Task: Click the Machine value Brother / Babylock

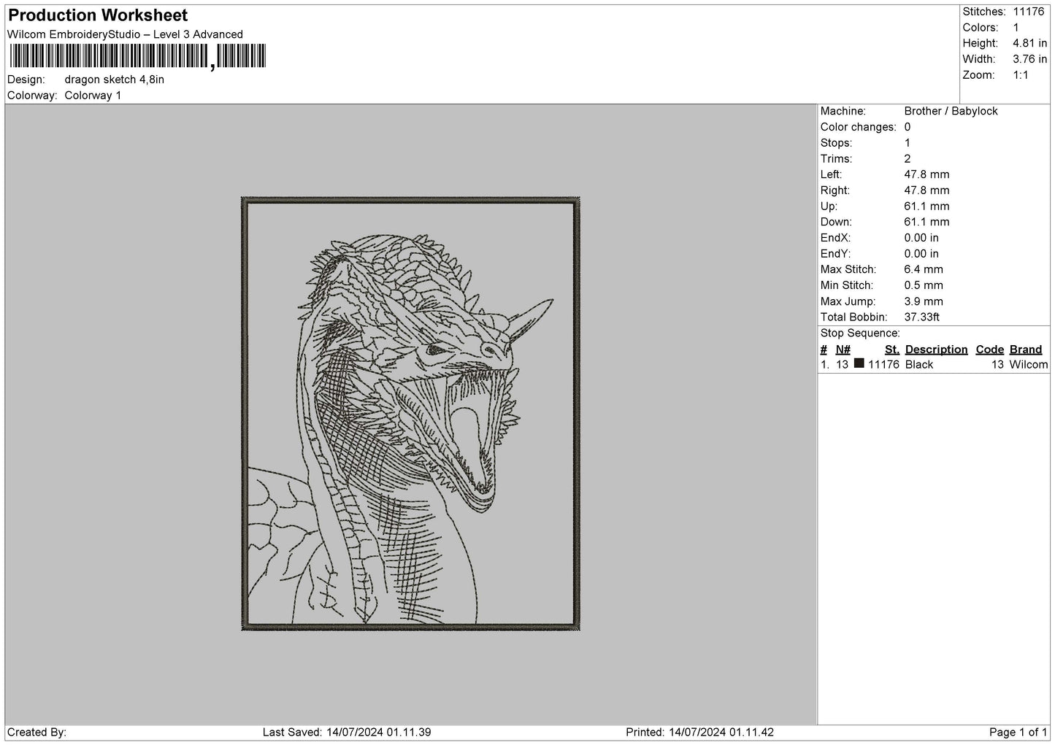Action: pos(951,111)
